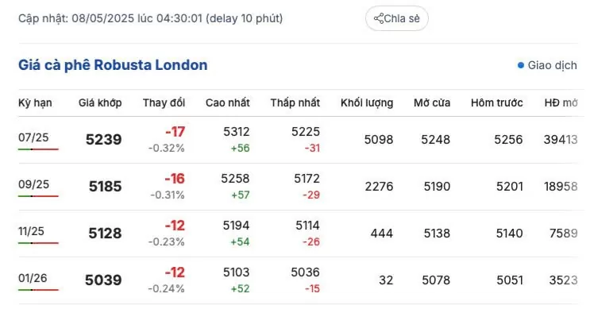Click the Cao nhất column header
594x309 pixels.
click(x=228, y=102)
